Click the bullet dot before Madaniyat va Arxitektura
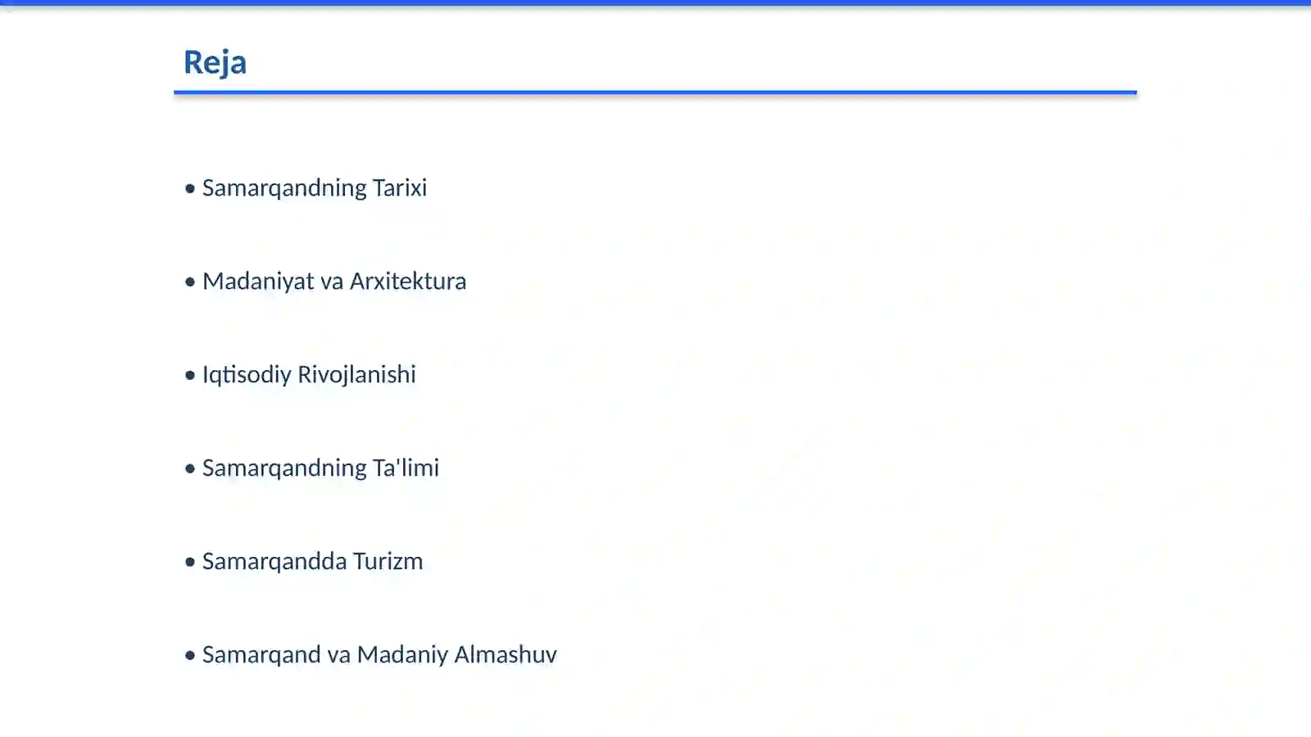Image resolution: width=1311 pixels, height=737 pixels. pos(190,283)
